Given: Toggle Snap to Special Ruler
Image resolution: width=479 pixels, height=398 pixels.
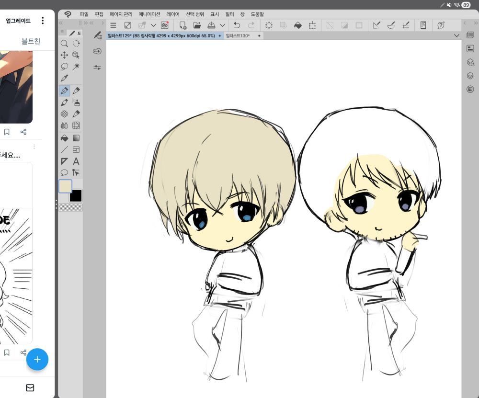Looking at the screenshot, I should coord(391,25).
